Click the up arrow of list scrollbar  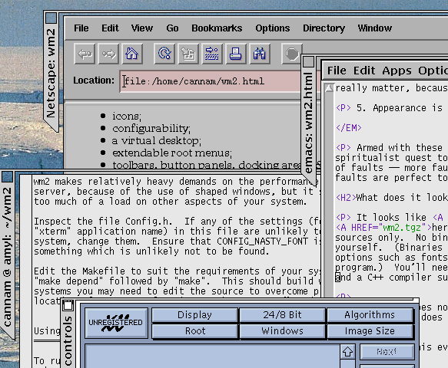347,352
